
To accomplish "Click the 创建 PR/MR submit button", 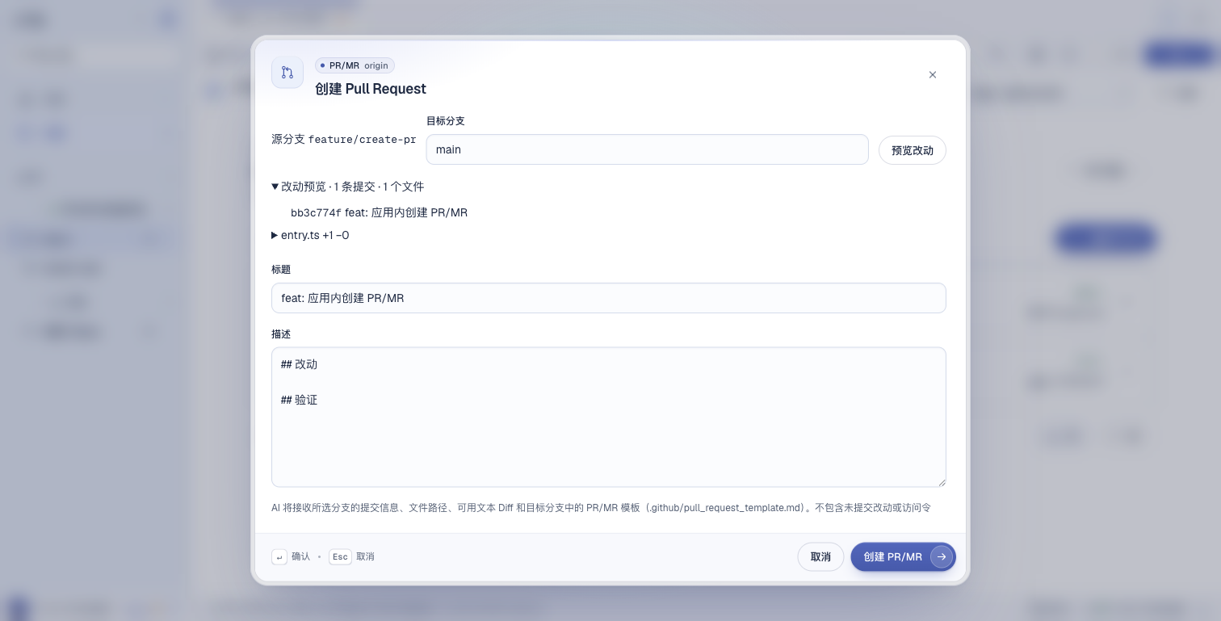I will coord(903,556).
